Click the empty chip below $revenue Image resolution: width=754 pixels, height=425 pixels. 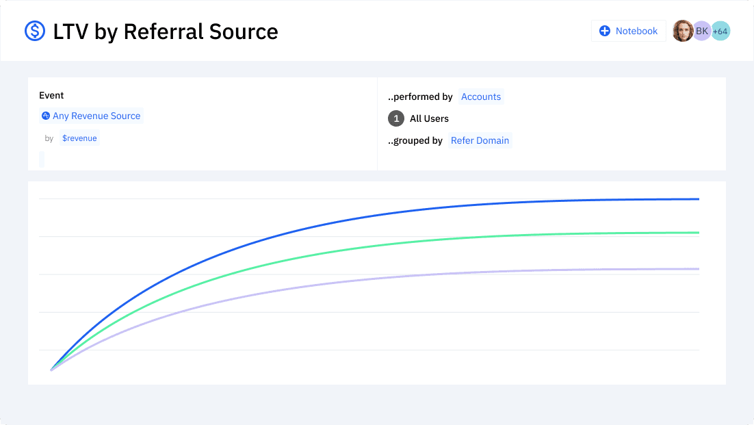tap(42, 159)
